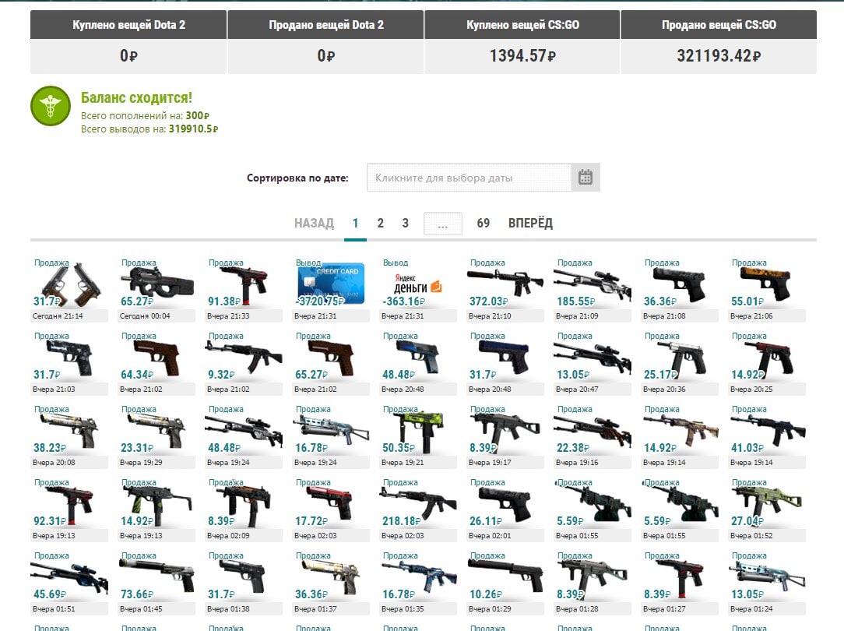Viewport: 844px width, 631px height.
Task: Open the 27.04₽ green SMG sale
Action: pyautogui.click(x=767, y=509)
